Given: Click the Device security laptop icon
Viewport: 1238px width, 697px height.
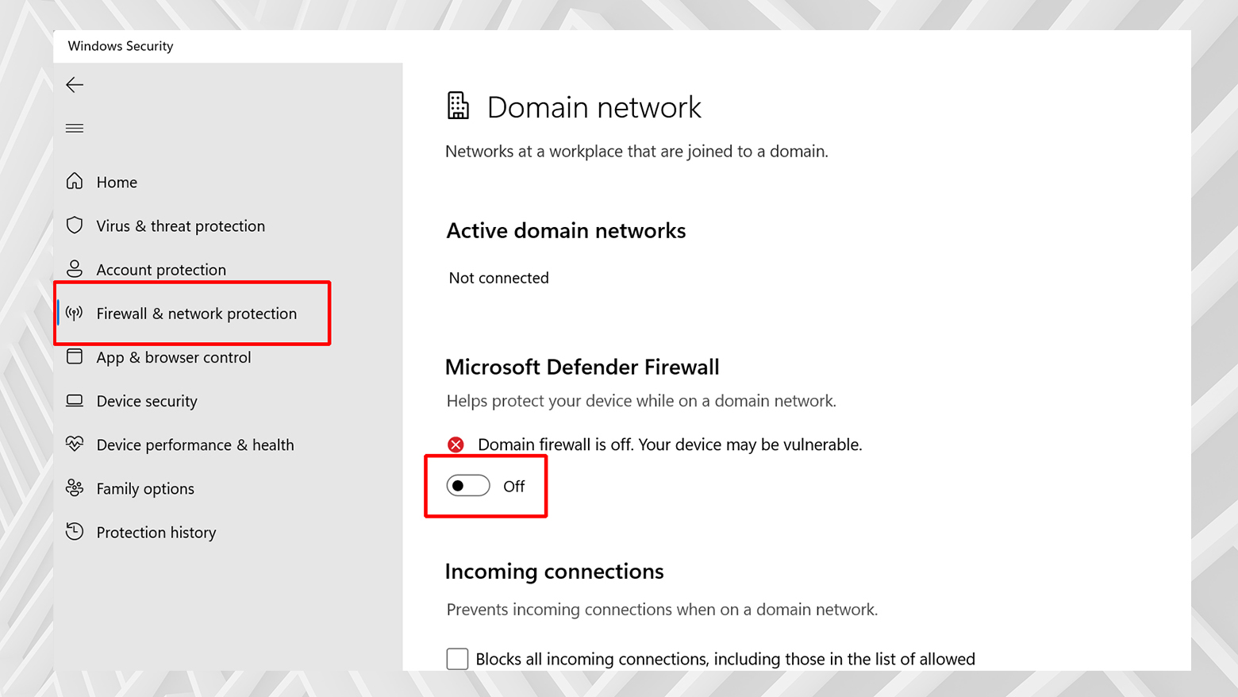Looking at the screenshot, I should (x=74, y=401).
